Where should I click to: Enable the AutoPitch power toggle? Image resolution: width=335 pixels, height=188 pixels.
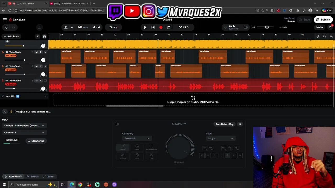(117, 124)
